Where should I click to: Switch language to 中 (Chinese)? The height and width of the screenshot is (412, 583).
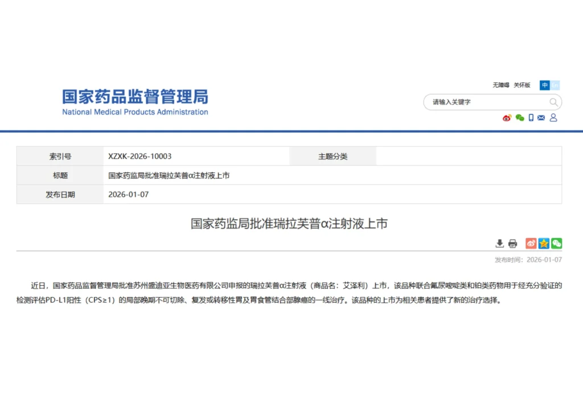click(545, 85)
